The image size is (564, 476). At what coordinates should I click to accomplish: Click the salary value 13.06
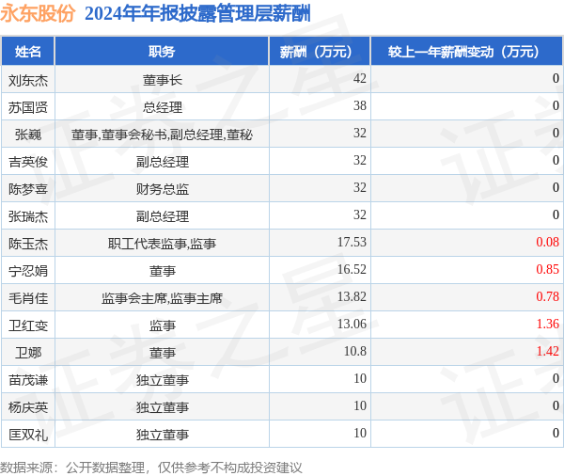pyautogui.click(x=352, y=324)
